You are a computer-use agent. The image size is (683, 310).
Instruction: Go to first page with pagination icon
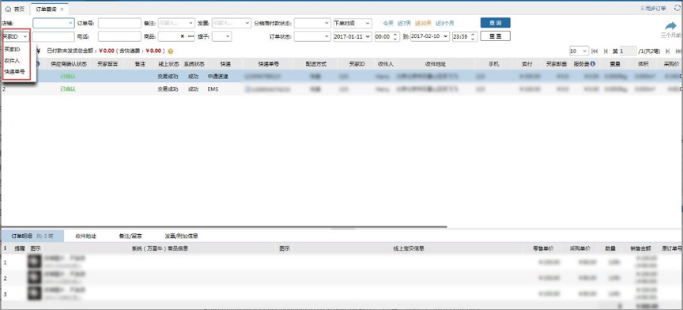point(594,51)
